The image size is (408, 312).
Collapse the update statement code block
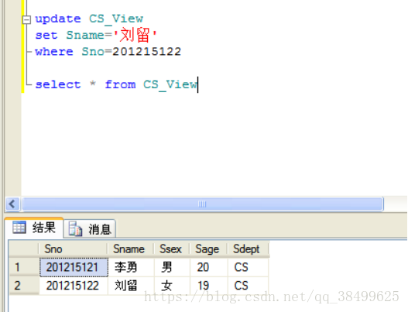pyautogui.click(x=26, y=20)
